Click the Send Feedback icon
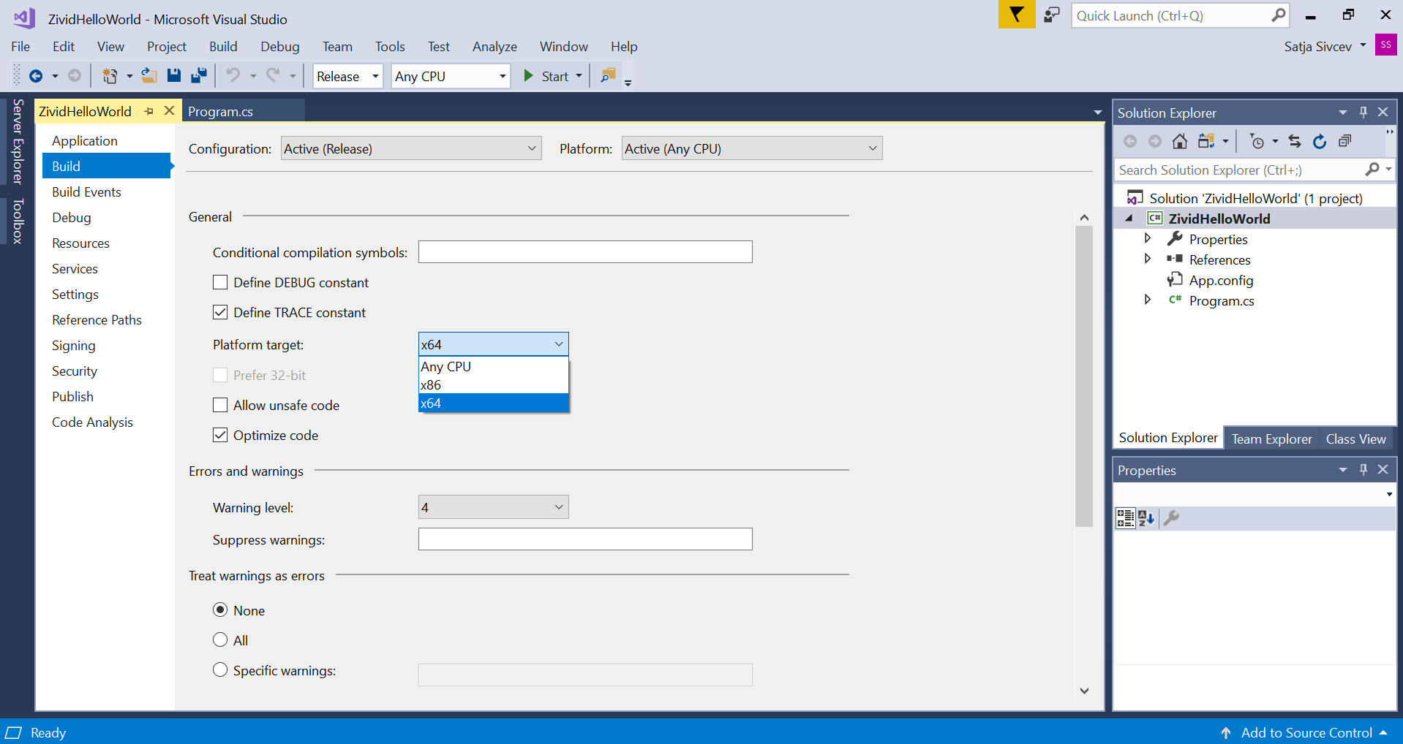The image size is (1403, 744). click(1052, 15)
